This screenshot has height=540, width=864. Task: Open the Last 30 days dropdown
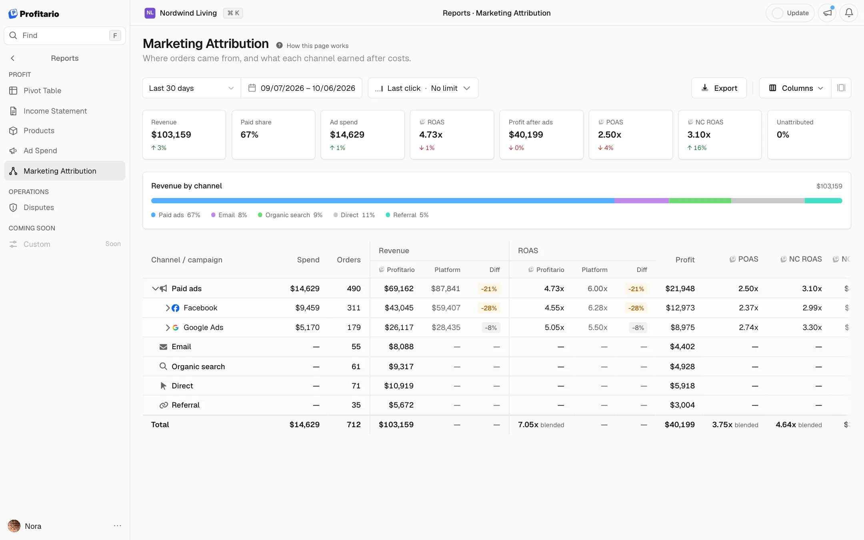point(192,88)
